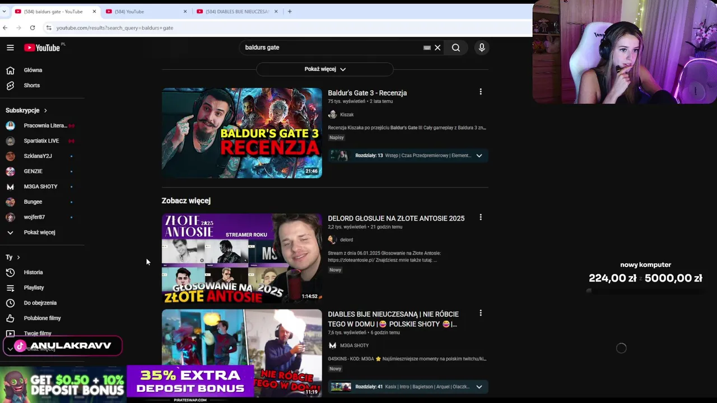
Task: Open DELORD GŁOSUJE NA ZŁOTE ANTOSIE 2025 title
Action: coord(396,218)
